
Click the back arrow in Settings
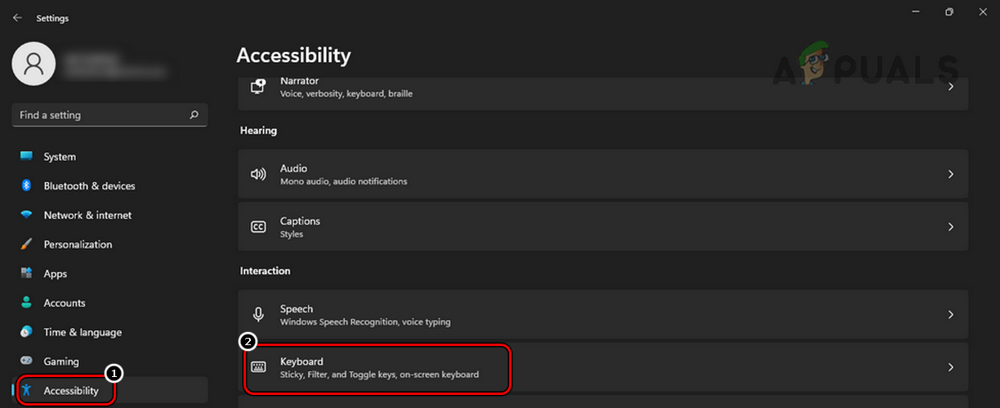(17, 17)
